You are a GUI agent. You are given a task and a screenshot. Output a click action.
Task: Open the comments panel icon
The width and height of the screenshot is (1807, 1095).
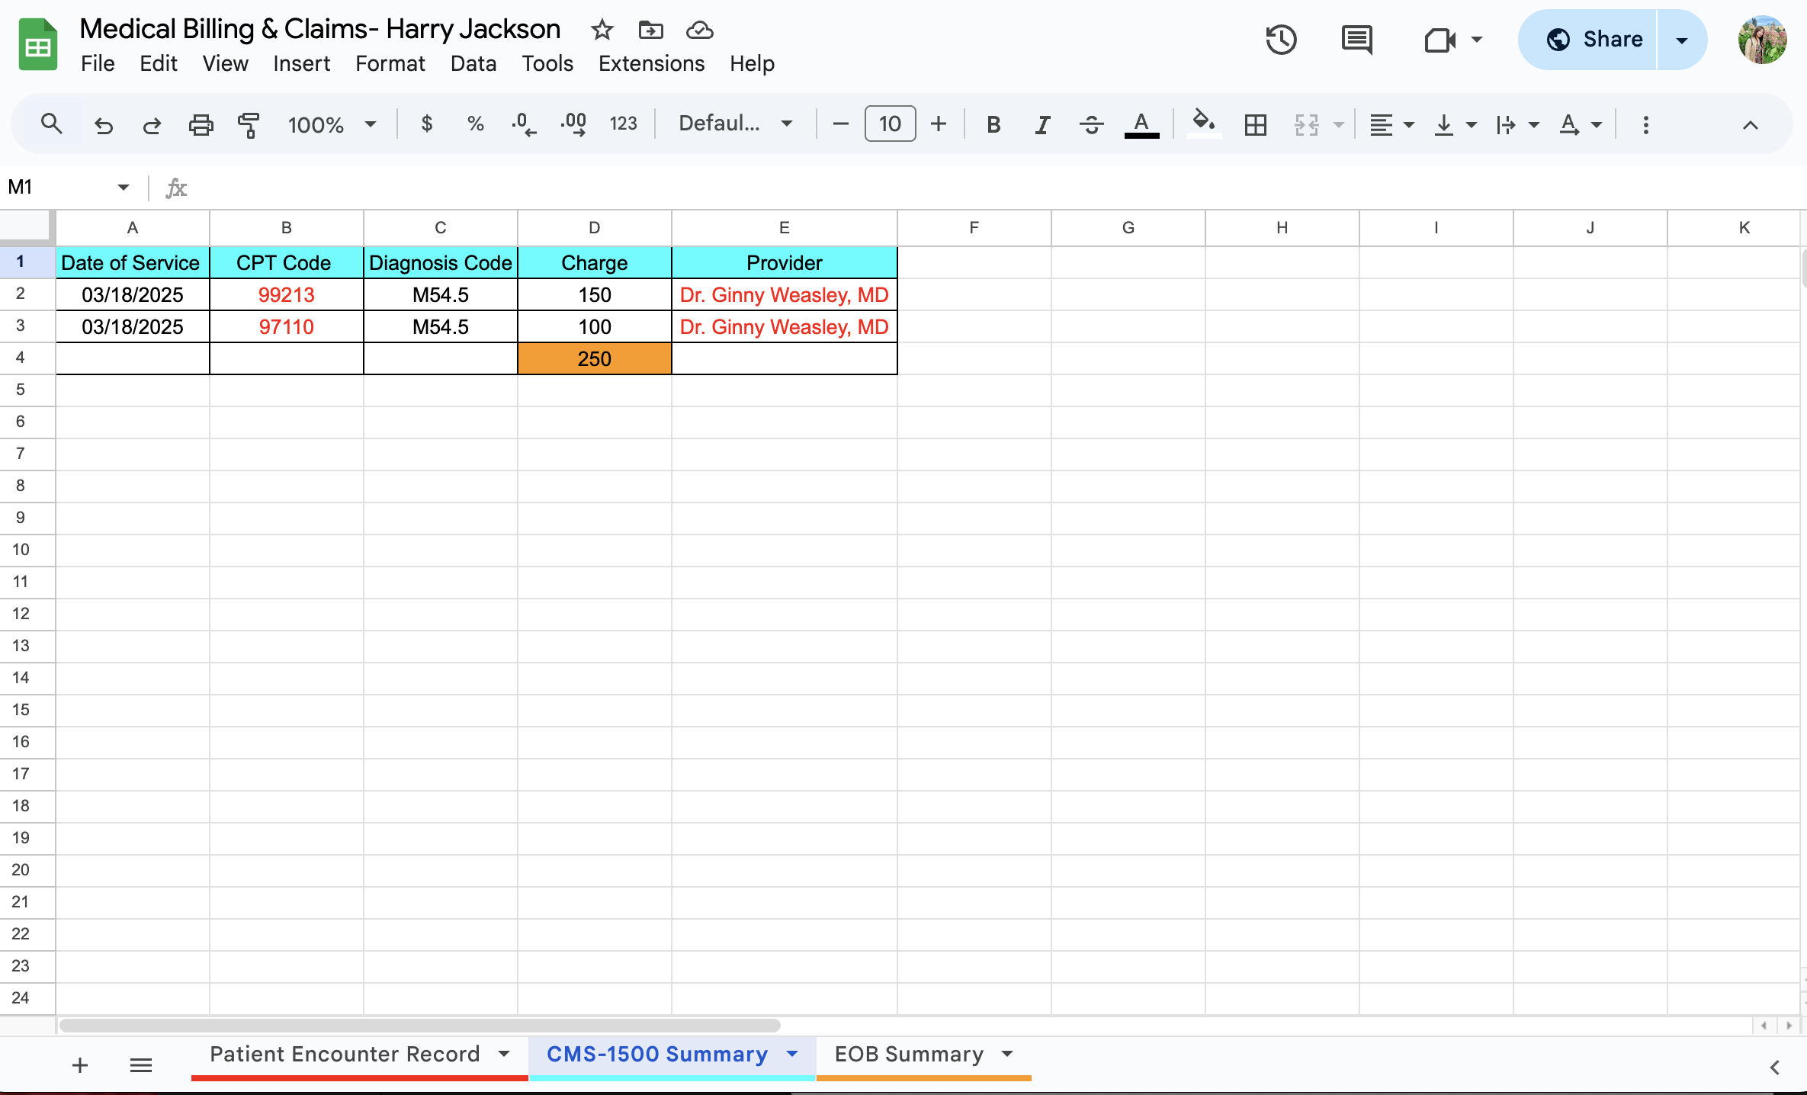click(x=1356, y=40)
